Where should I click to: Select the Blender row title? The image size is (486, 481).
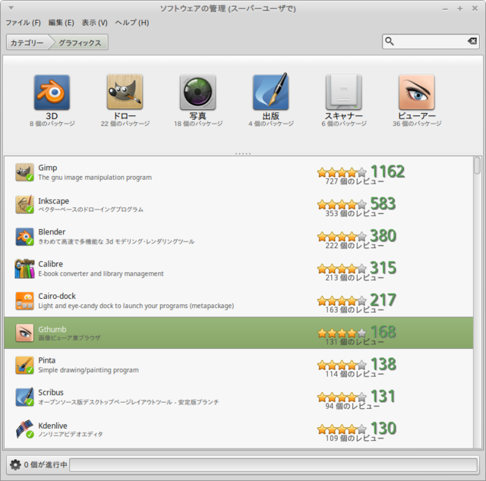click(x=52, y=231)
